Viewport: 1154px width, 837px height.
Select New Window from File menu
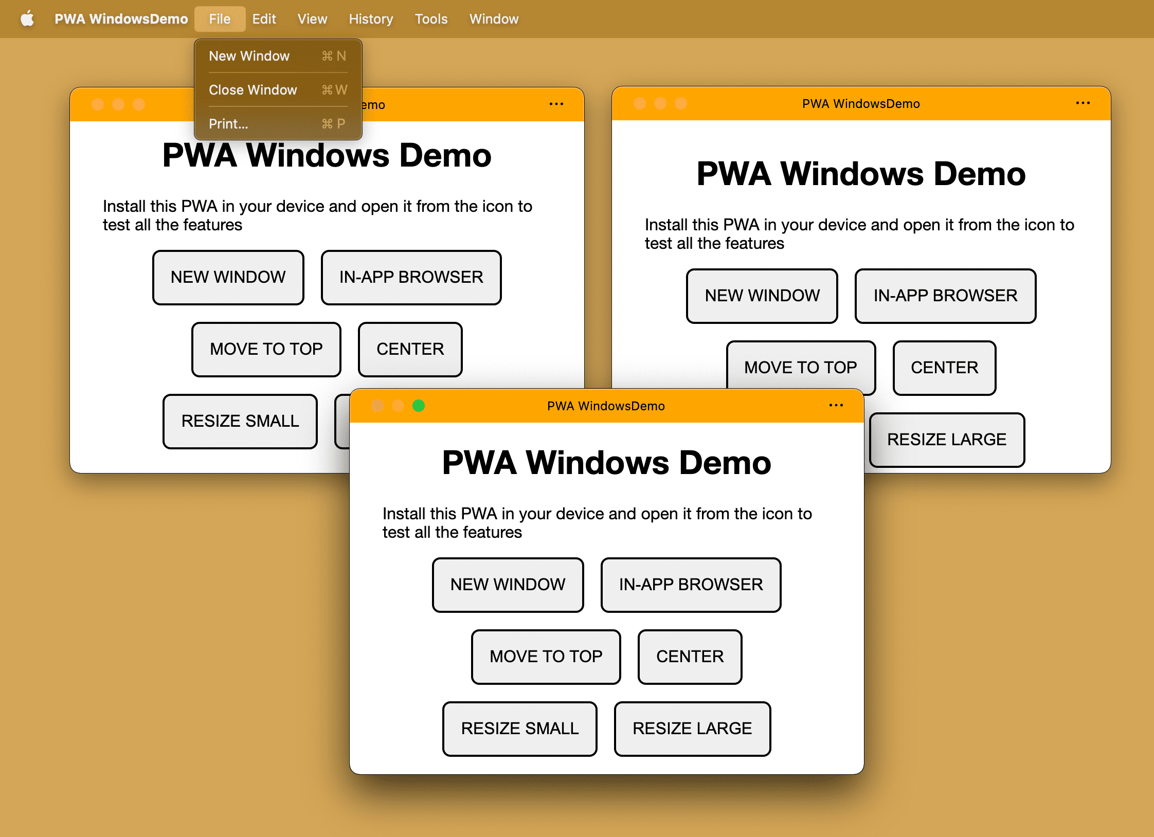coord(250,56)
